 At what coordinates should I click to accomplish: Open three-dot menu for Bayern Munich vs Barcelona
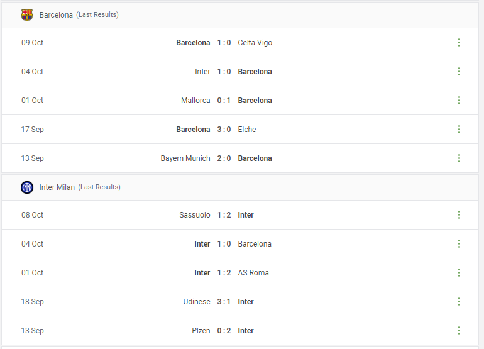point(459,158)
